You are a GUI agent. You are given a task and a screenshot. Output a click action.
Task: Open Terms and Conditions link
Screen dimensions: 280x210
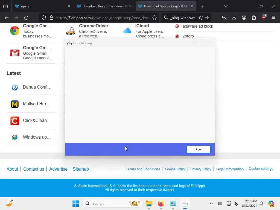[143, 169]
